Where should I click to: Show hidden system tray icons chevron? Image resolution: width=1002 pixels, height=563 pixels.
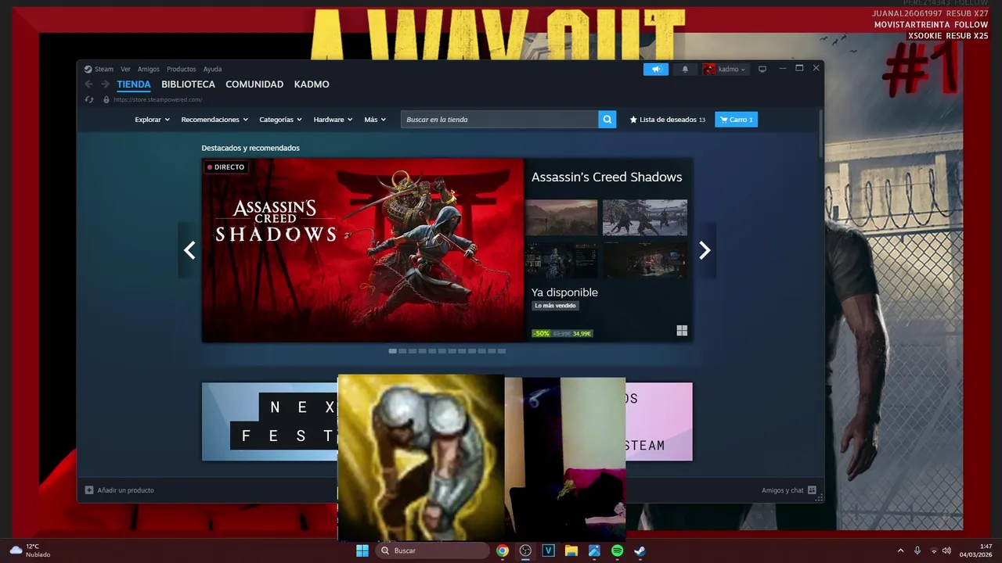[x=900, y=550]
